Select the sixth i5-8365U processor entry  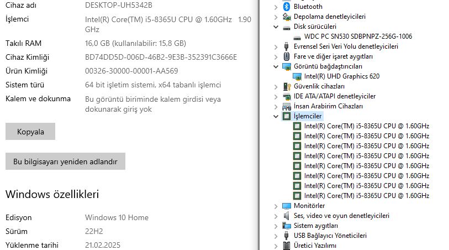pyautogui.click(x=367, y=176)
